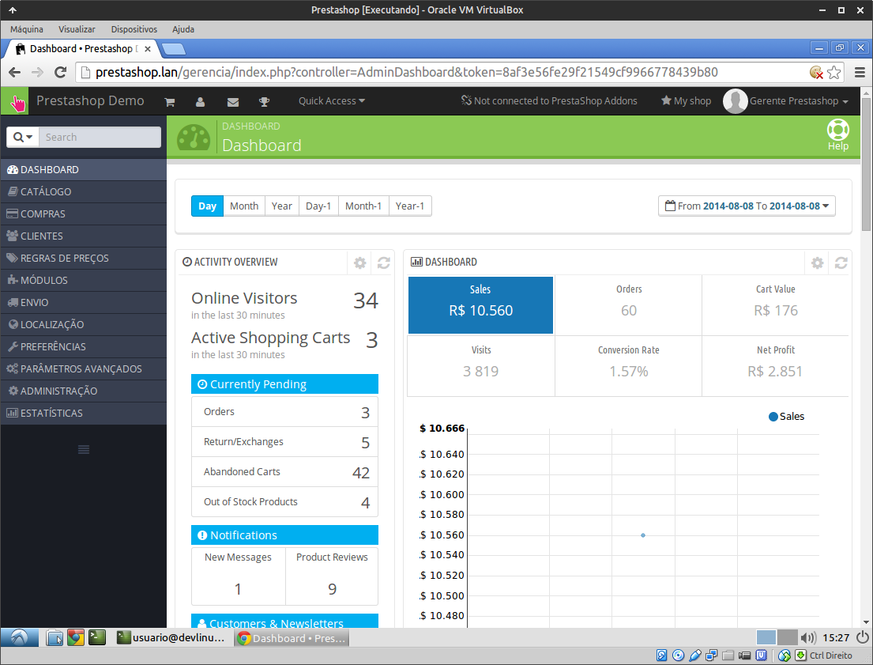The height and width of the screenshot is (665, 873).
Task: Select the Day period button
Action: point(207,206)
